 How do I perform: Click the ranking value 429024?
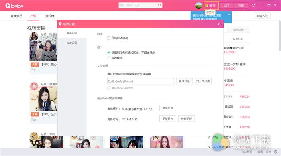coord(244,97)
